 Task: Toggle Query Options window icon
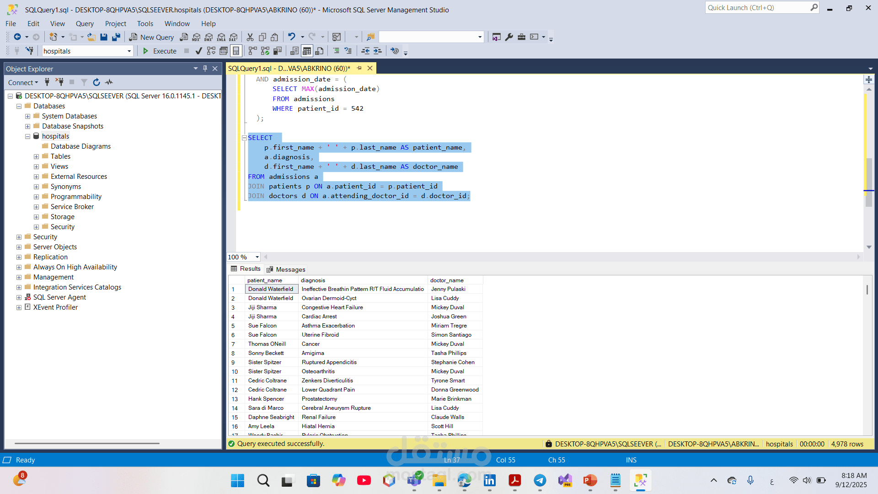click(224, 51)
